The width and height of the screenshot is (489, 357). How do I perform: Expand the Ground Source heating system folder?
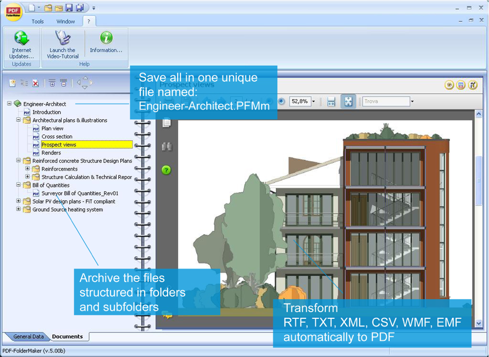tap(19, 209)
